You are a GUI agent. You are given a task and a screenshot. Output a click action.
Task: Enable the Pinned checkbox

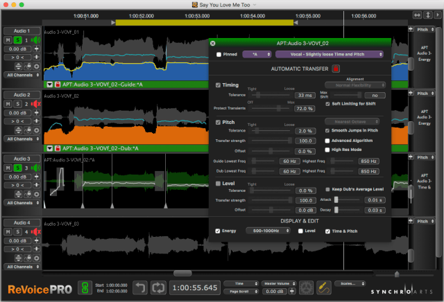click(219, 54)
